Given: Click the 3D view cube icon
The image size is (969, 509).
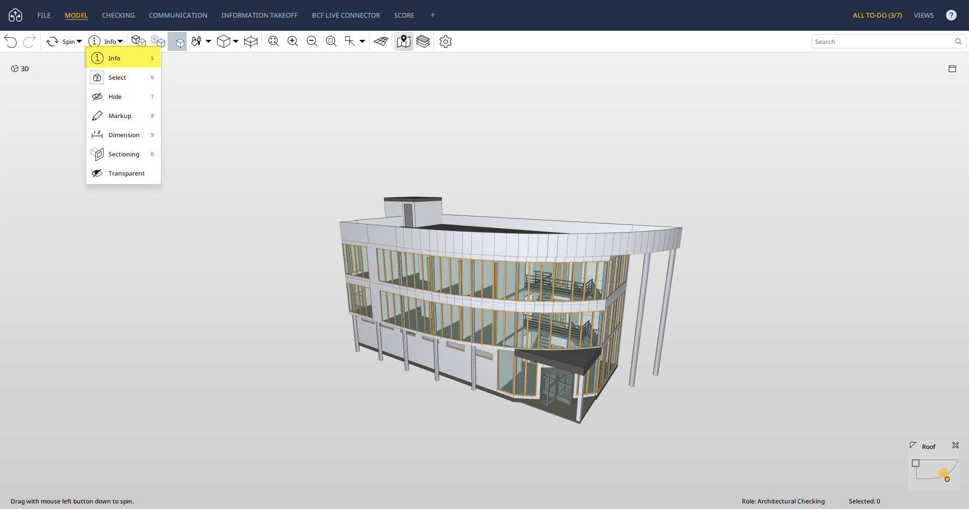Looking at the screenshot, I should coord(223,41).
